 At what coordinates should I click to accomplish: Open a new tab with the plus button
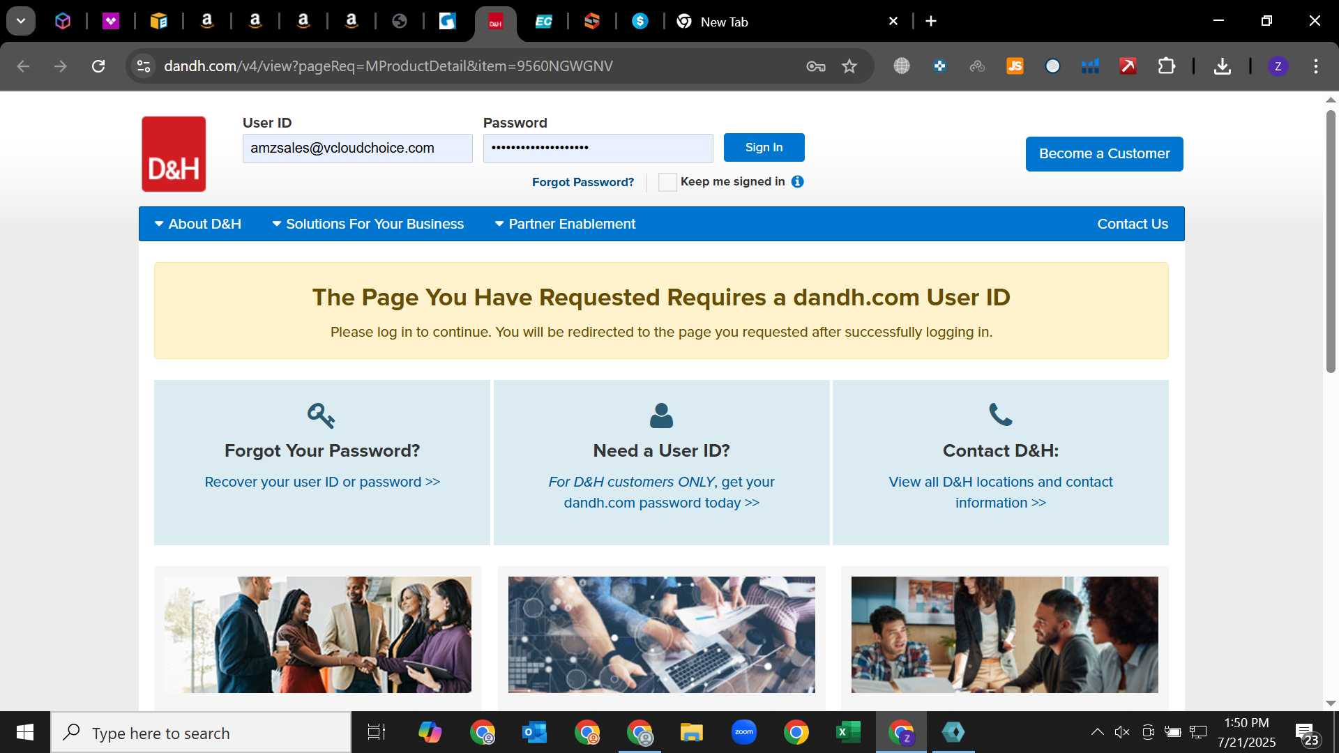pos(931,21)
